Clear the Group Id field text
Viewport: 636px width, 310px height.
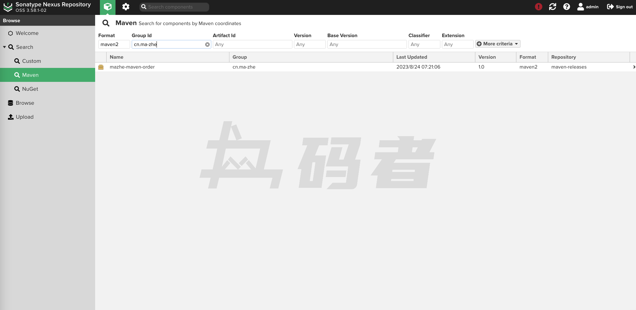pyautogui.click(x=207, y=44)
